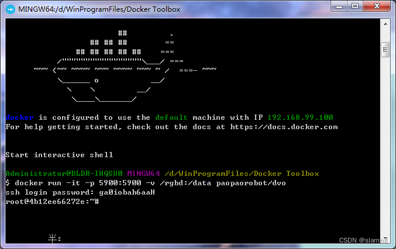Close the MINGW64 terminal window

coord(377,6)
